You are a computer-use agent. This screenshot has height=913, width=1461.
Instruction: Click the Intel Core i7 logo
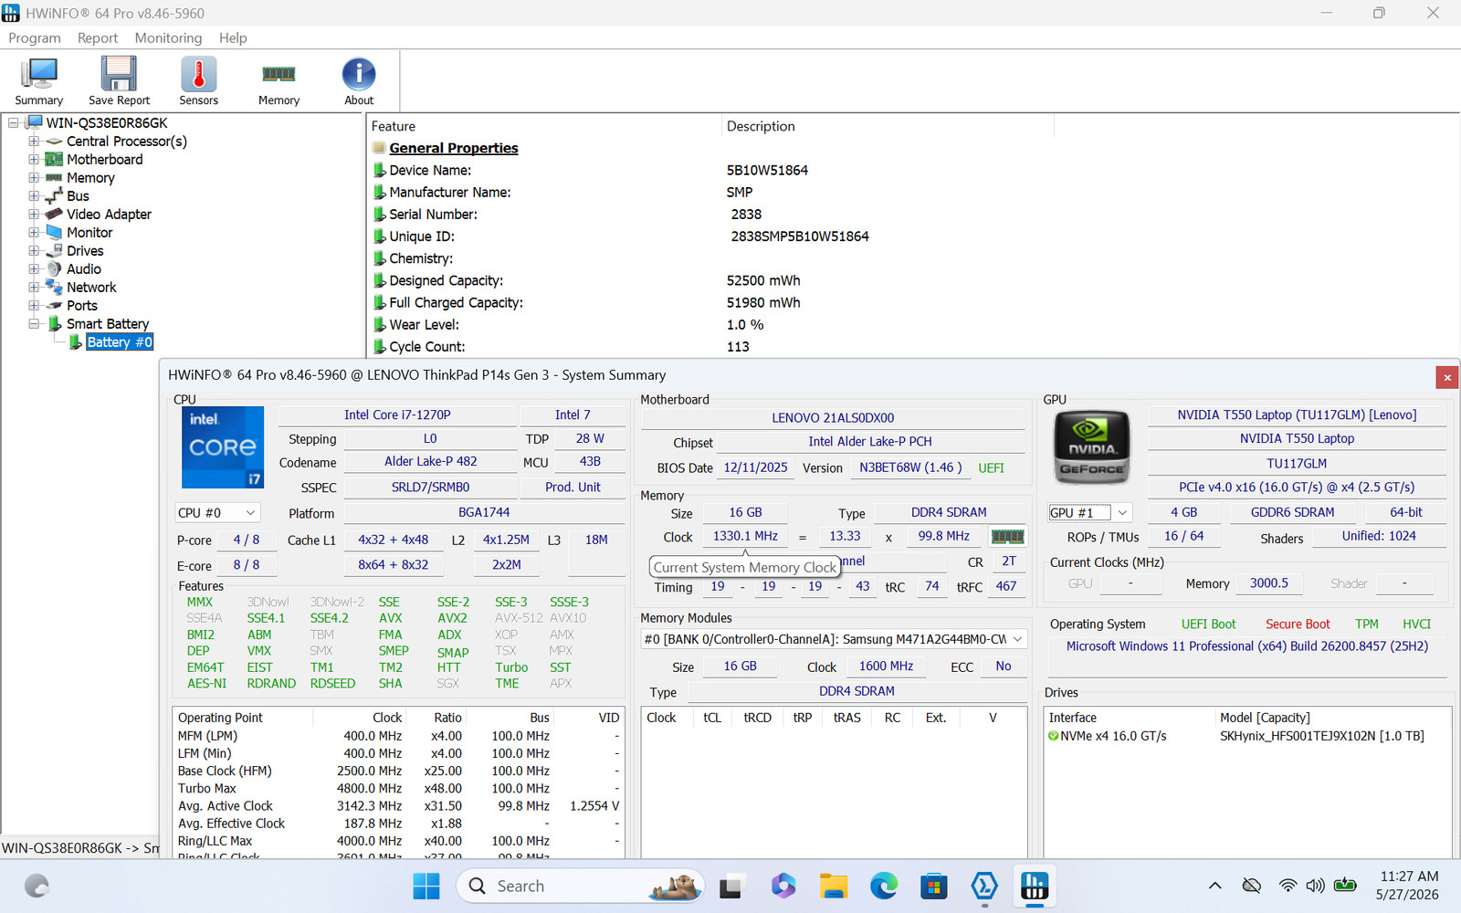pyautogui.click(x=223, y=447)
